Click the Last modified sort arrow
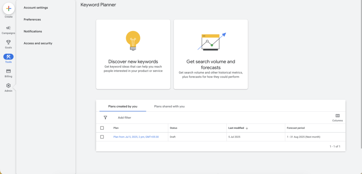The height and width of the screenshot is (174, 362). pyautogui.click(x=247, y=128)
